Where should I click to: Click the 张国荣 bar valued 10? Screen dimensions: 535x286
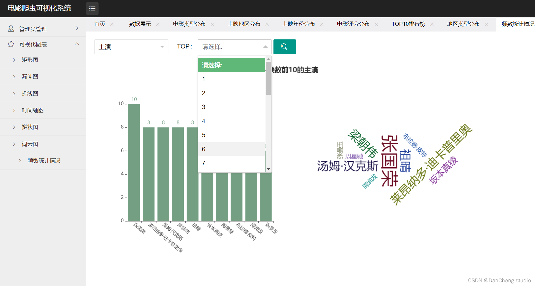134,162
